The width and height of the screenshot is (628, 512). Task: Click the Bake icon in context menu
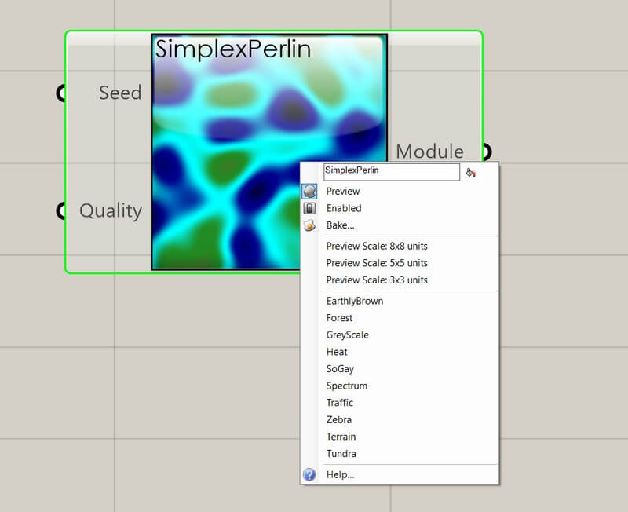(309, 225)
